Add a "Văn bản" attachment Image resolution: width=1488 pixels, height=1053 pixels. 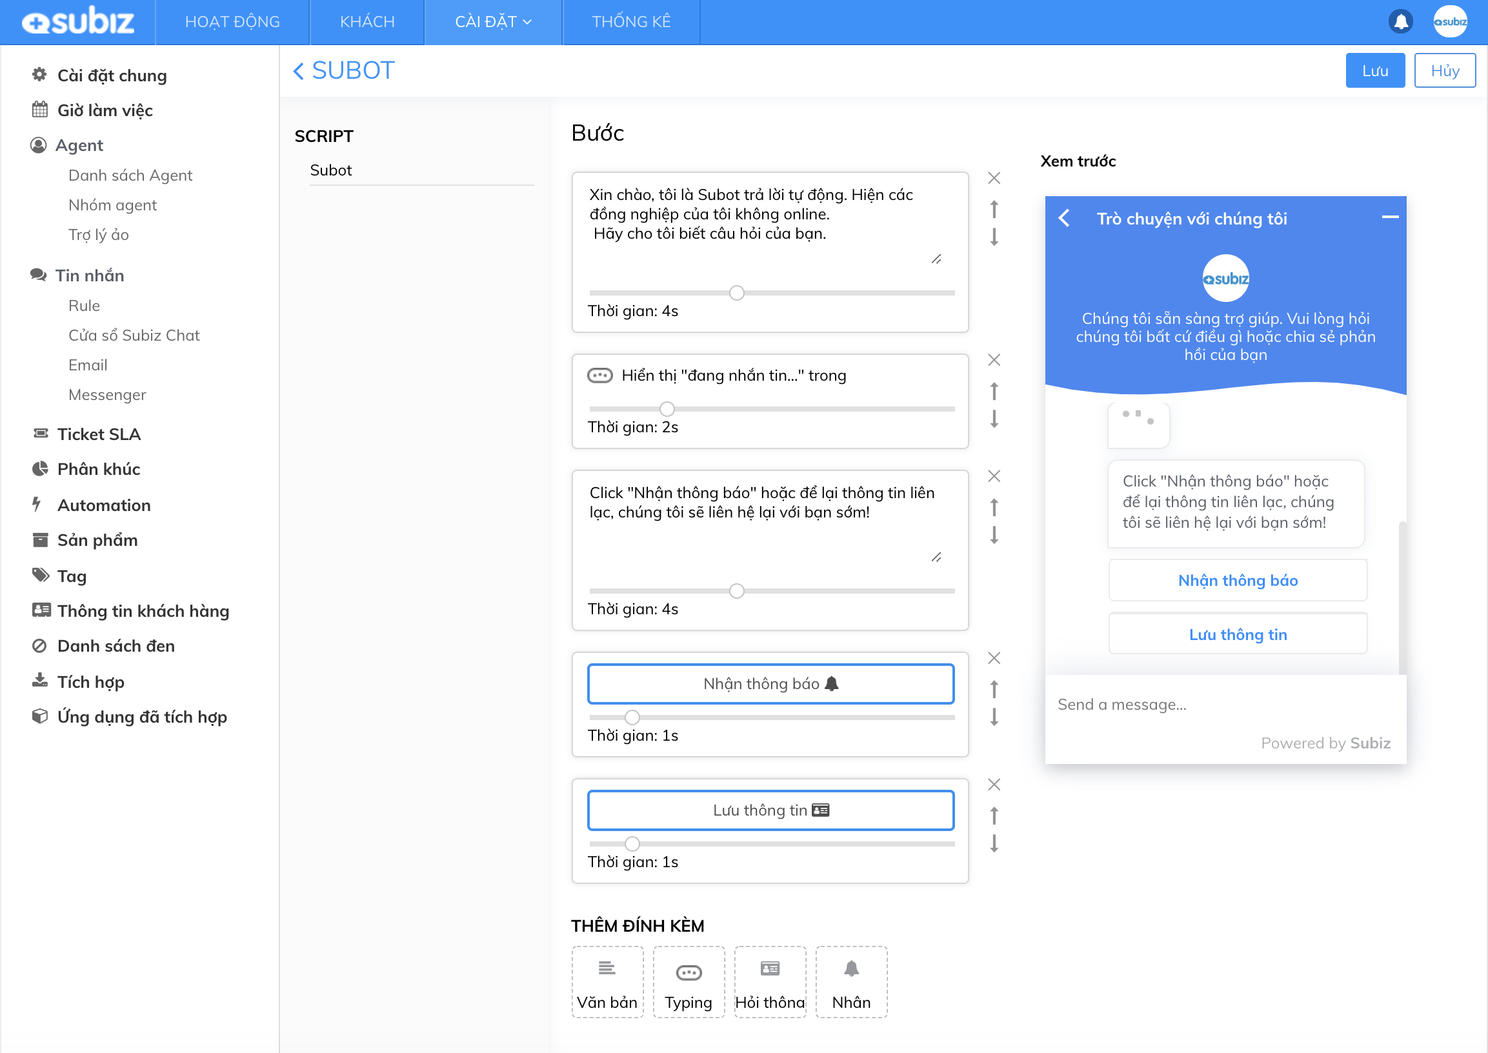(x=607, y=981)
